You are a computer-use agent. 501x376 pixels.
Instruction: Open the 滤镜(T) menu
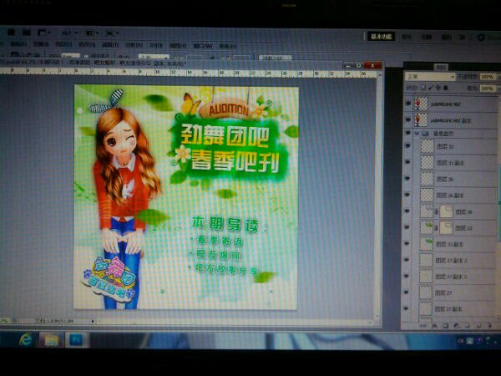(110, 45)
